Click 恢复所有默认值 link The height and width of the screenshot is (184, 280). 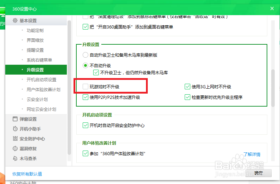(x=27, y=174)
